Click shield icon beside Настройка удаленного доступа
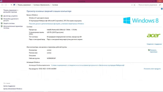Image resolution: width=163 pixels, height=92 pixels. (2, 19)
